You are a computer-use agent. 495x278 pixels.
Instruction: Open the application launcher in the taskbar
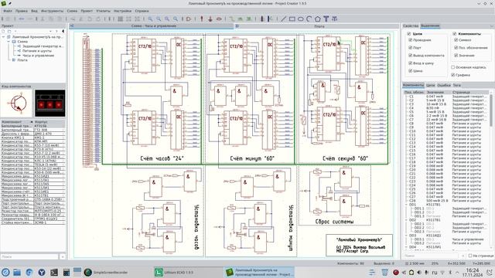pos(5,273)
